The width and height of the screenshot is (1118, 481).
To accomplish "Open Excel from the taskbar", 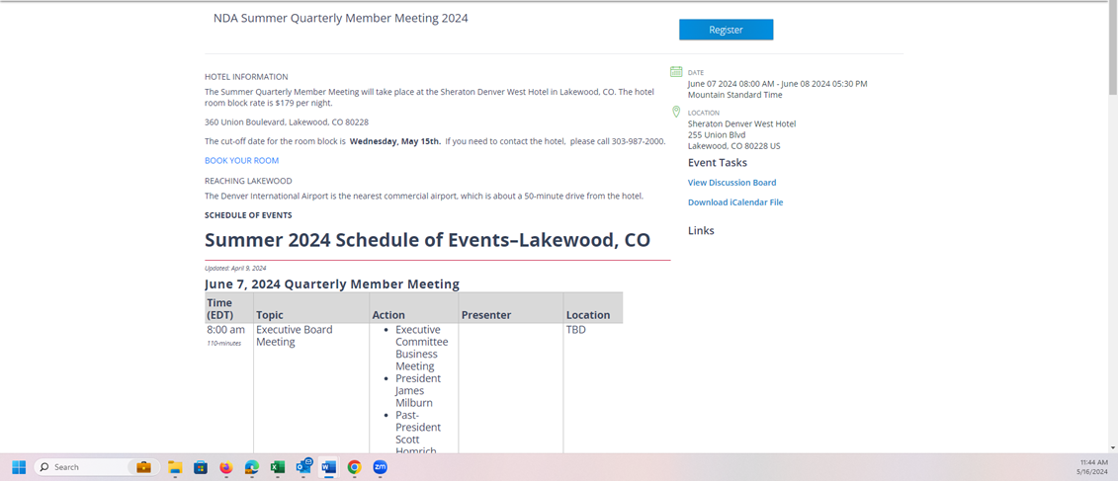I will tap(278, 467).
